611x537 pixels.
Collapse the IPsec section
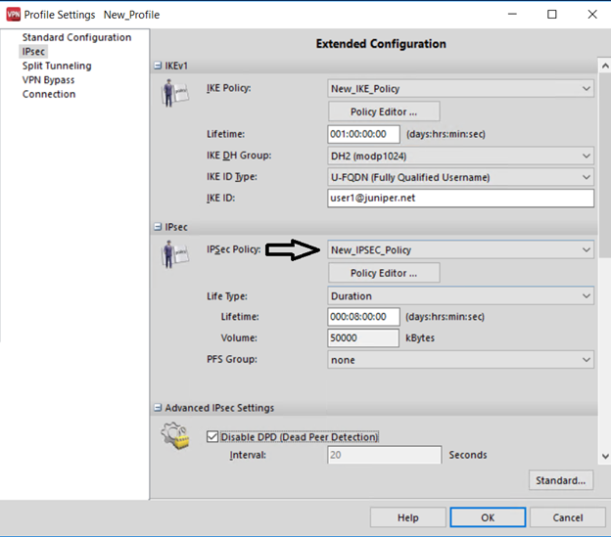[x=158, y=227]
